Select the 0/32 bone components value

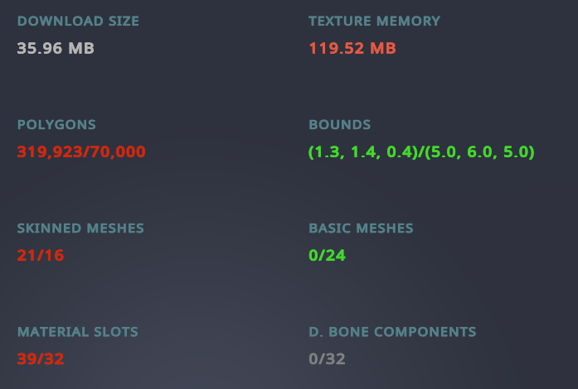[327, 359]
